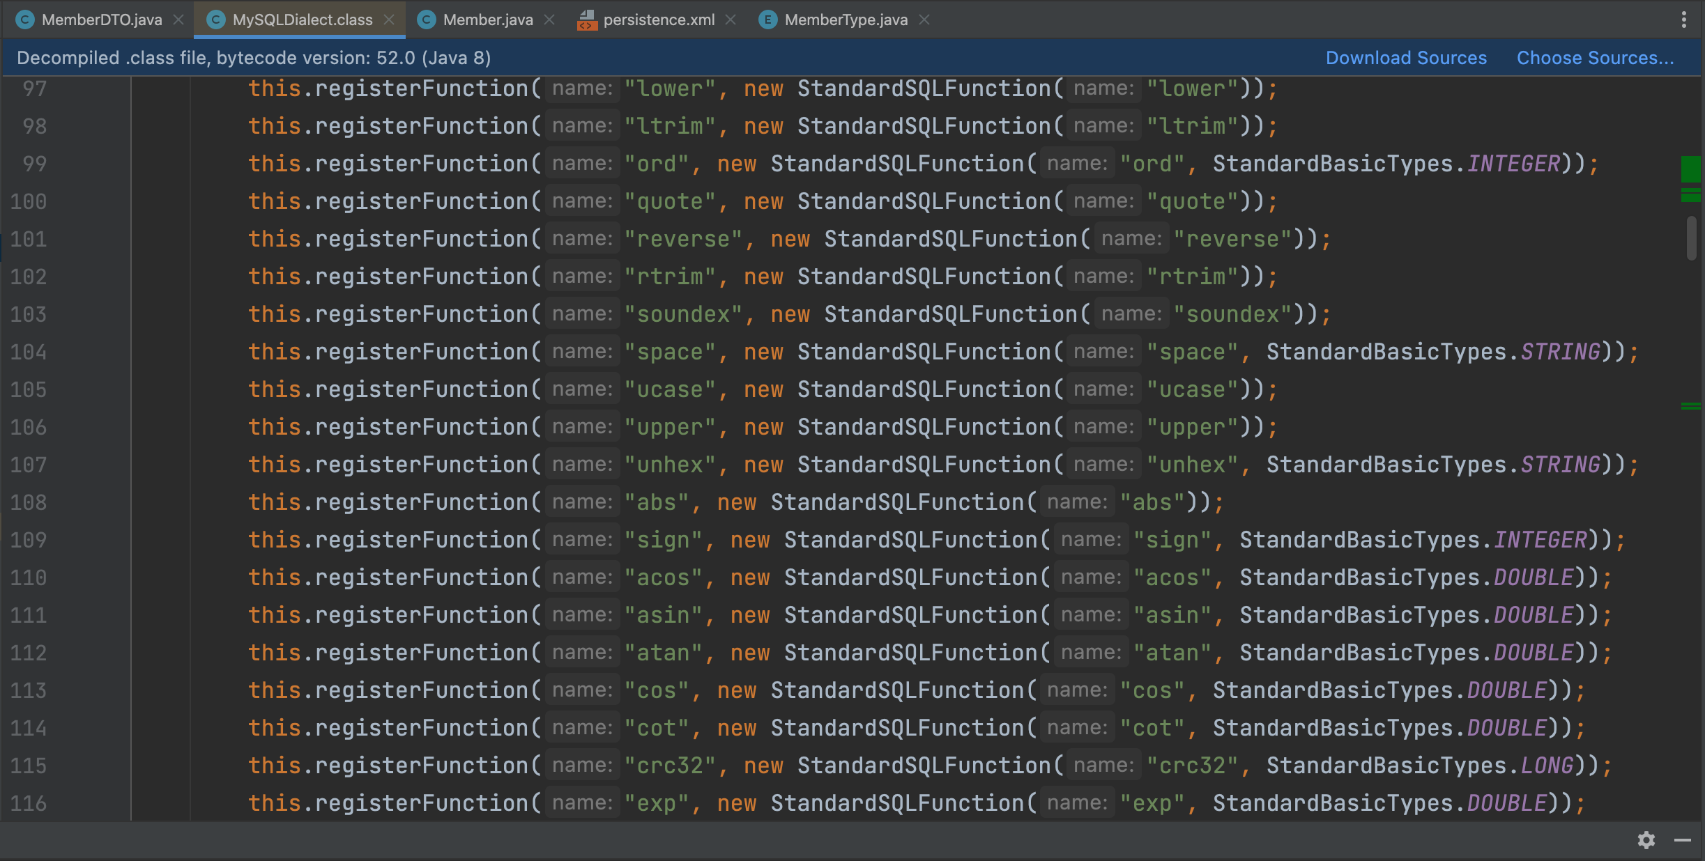This screenshot has height=861, width=1705.
Task: Click the MemberDTO.java class file icon
Action: click(x=25, y=20)
